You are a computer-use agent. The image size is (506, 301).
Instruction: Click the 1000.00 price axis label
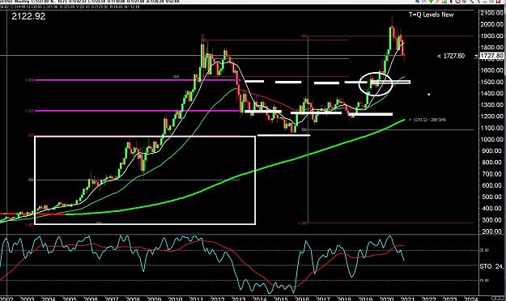pos(491,140)
